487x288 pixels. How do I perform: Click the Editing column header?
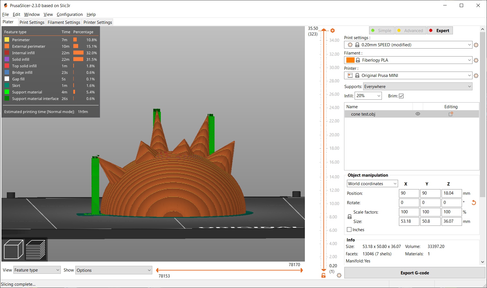pos(451,107)
